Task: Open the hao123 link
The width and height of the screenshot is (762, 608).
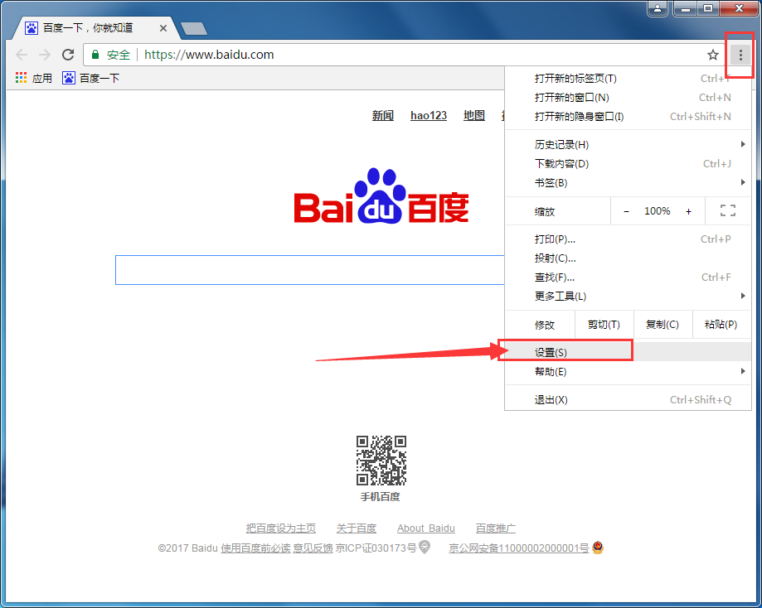Action: pyautogui.click(x=428, y=115)
